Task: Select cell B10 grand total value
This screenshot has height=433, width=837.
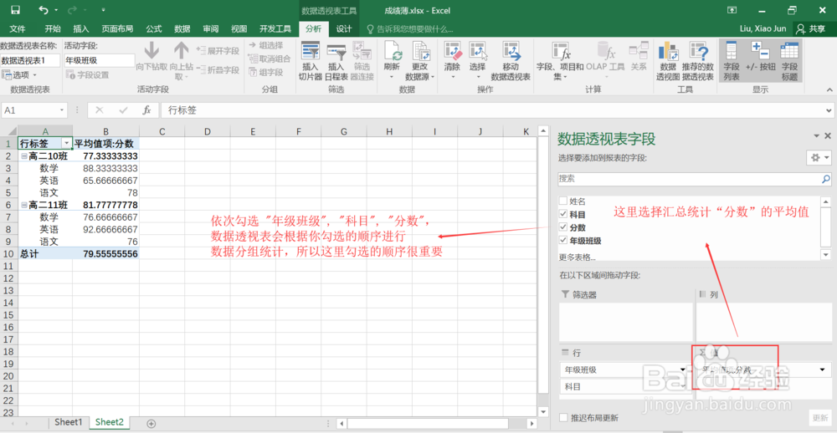Action: pyautogui.click(x=105, y=254)
